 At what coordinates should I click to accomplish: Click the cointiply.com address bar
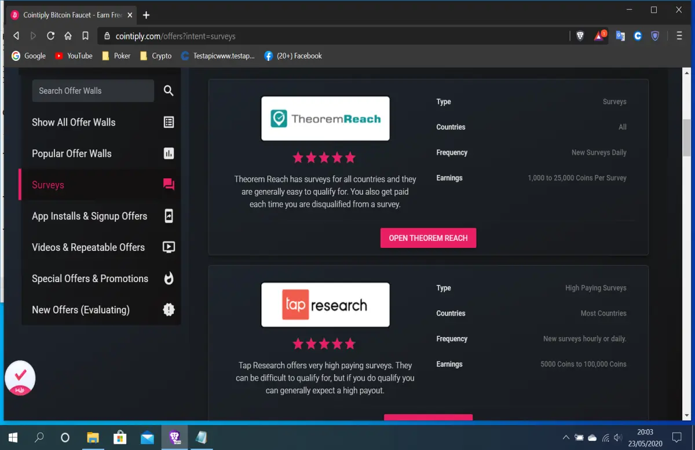[x=333, y=36]
